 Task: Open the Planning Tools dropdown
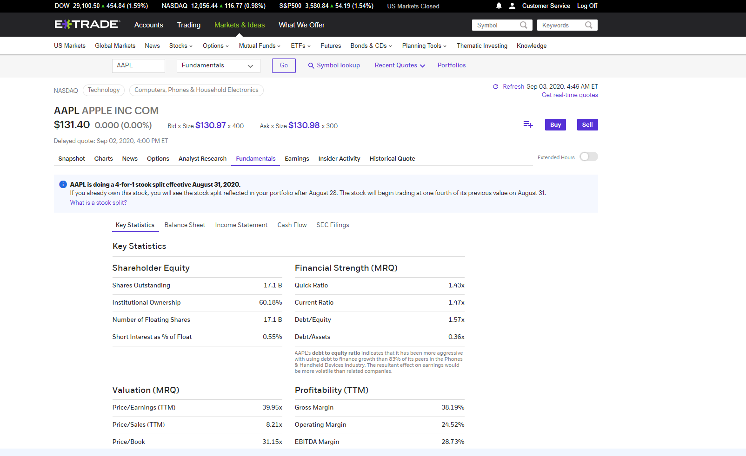[x=424, y=46]
